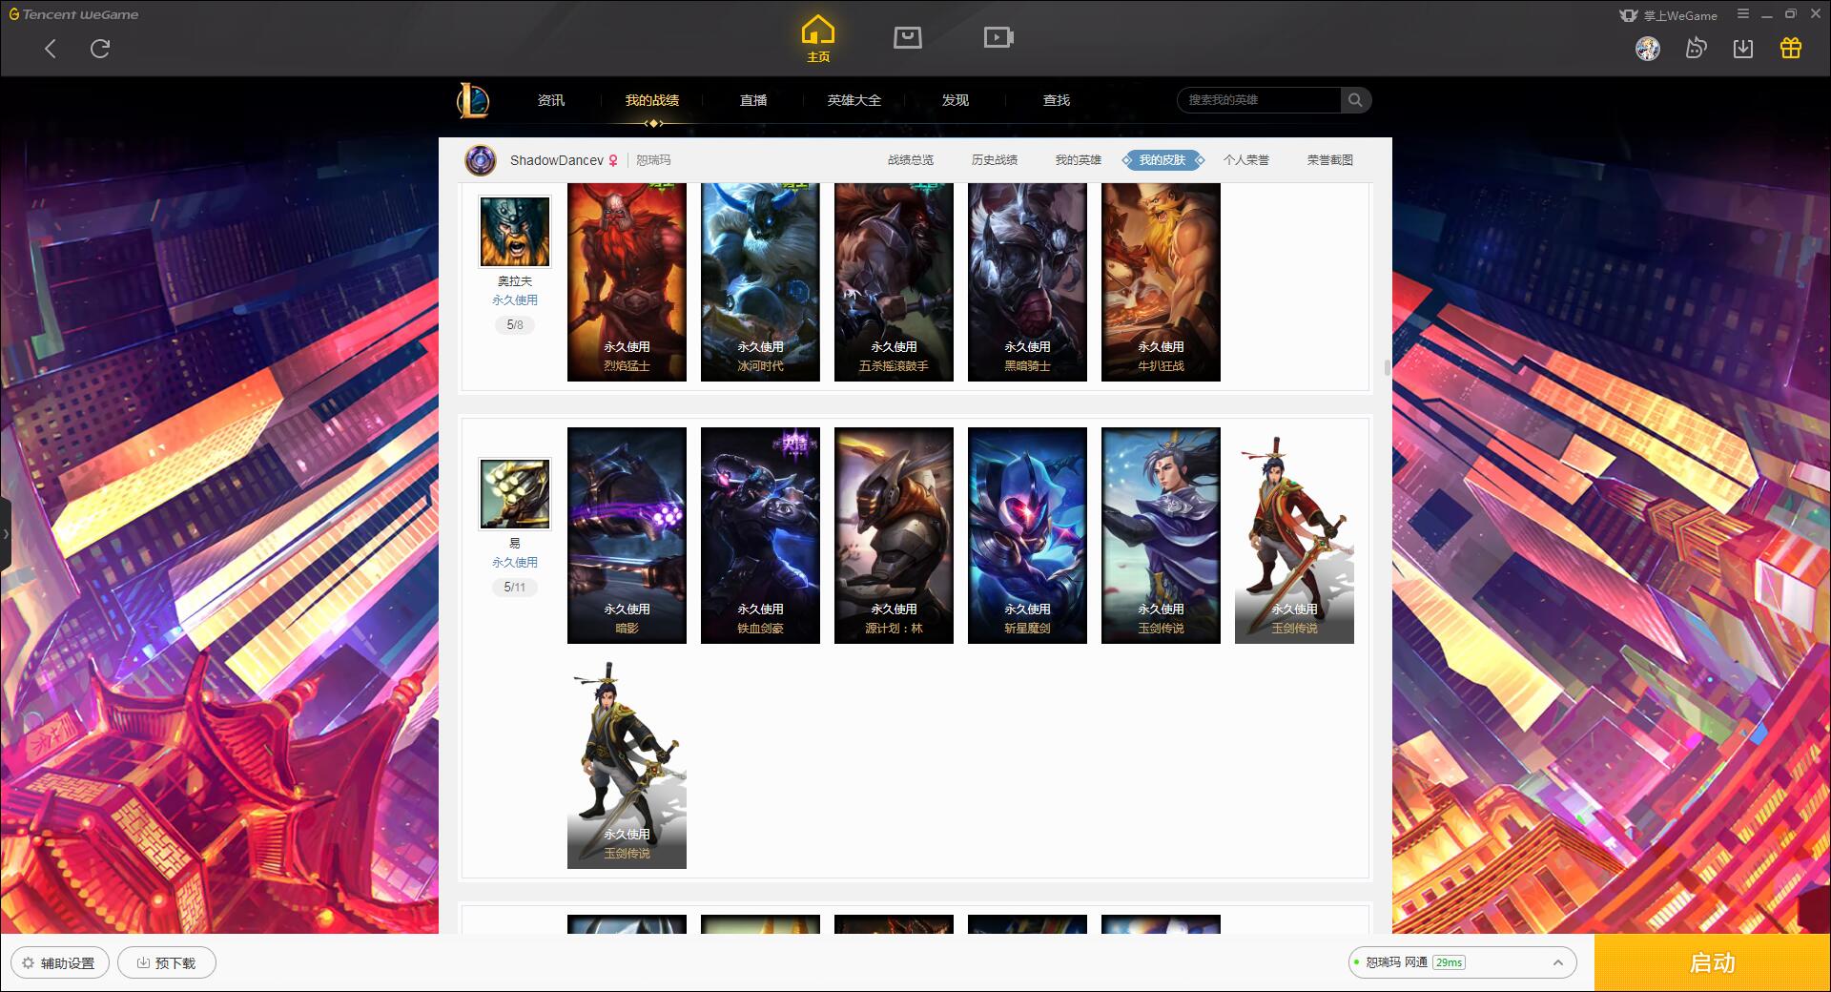Open the 五杀摇滚鼓手 skin card

[x=894, y=282]
